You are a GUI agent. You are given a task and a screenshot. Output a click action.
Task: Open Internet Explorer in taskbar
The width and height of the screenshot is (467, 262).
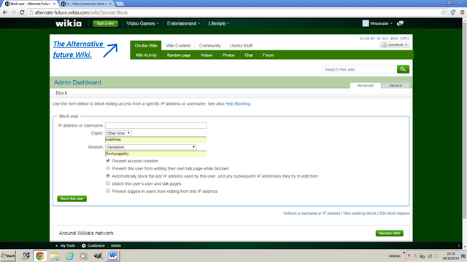click(x=69, y=255)
